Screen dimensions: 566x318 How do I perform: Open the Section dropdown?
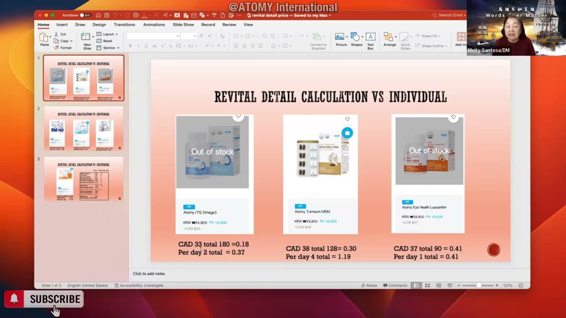click(x=108, y=48)
